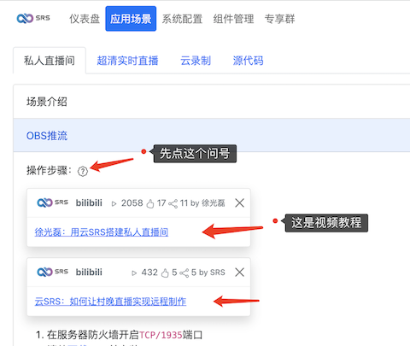
Task: Select the 应用场景 navigation item
Action: [x=131, y=19]
